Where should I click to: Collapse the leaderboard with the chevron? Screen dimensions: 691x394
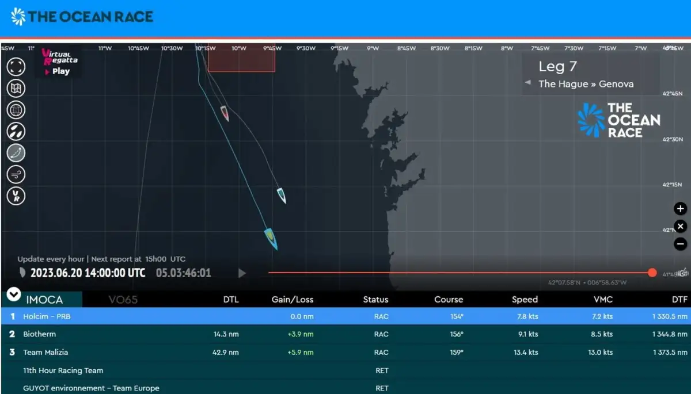pos(14,294)
